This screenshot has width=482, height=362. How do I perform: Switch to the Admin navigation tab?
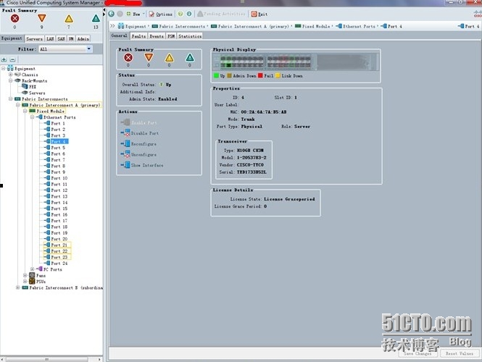[x=83, y=38]
